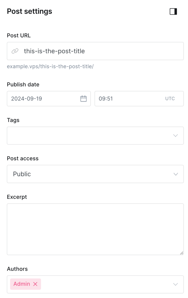Expand the Authors dropdown chevron

[175, 284]
